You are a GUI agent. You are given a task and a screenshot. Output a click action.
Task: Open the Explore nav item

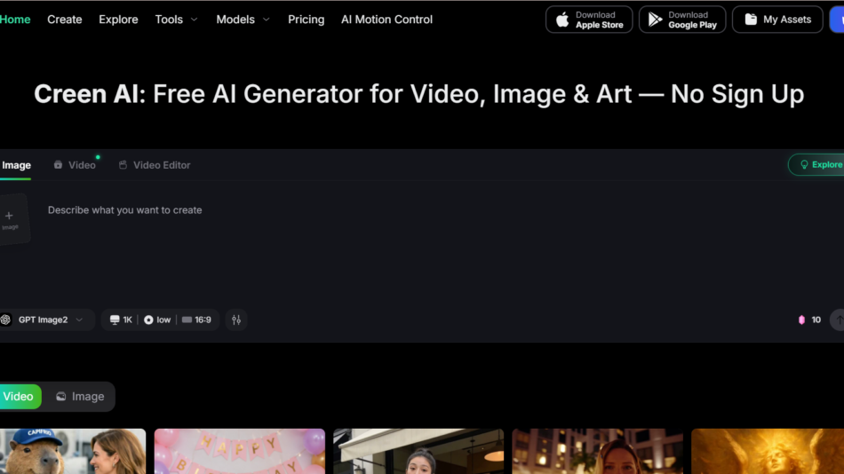[118, 20]
